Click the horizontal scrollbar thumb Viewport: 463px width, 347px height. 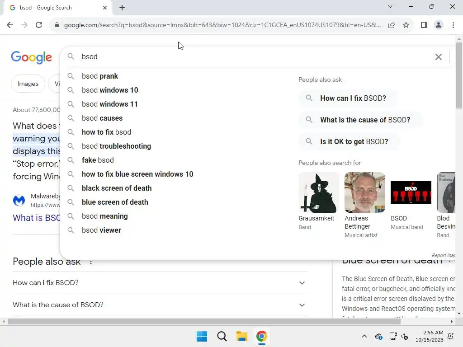point(204,322)
